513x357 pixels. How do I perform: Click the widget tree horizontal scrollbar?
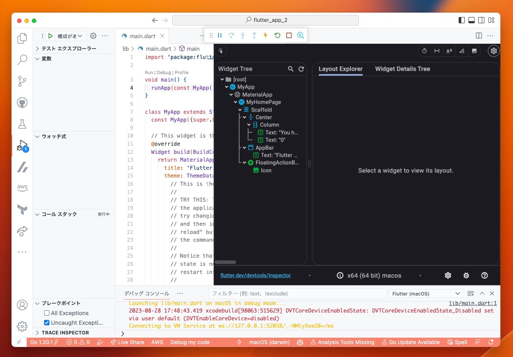pos(225,262)
